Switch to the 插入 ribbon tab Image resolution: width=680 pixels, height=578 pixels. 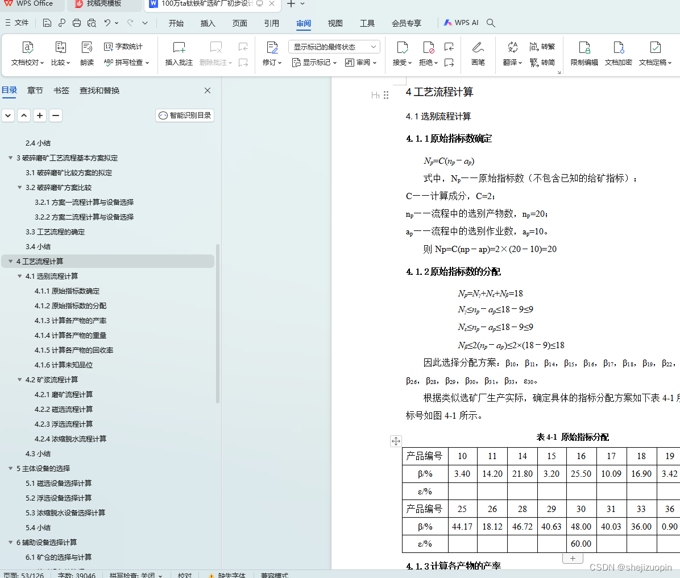click(208, 23)
